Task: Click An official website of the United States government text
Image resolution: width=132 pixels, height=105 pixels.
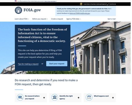Action: tap(31, 1)
